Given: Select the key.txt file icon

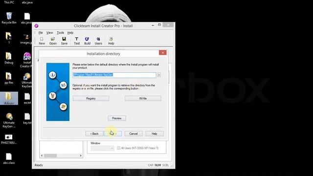Looking at the screenshot, I should (x=27, y=118).
